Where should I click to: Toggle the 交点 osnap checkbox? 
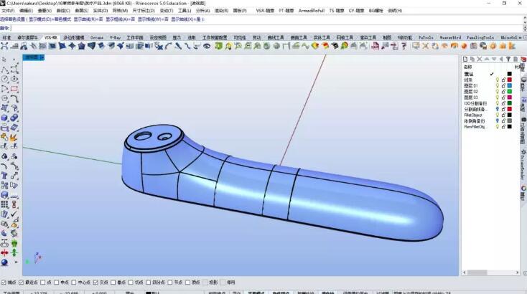coord(95,283)
